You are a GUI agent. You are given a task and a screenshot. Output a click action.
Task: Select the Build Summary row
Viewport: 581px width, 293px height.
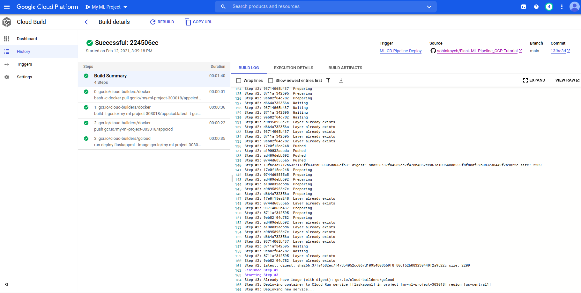pyautogui.click(x=154, y=79)
